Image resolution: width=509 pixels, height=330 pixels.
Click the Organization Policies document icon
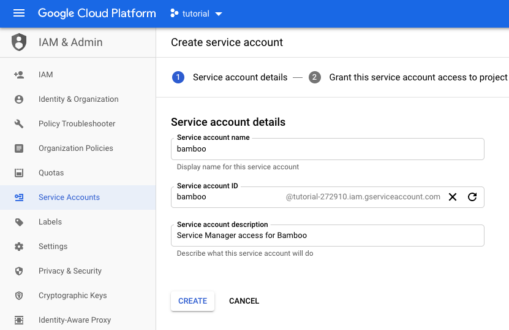pos(19,148)
